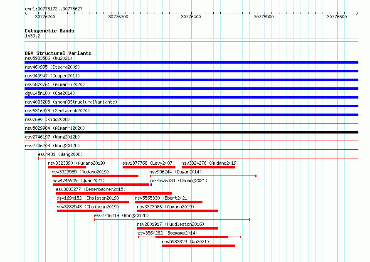Click nsv6316978 (Sedlazeck2020) label
This screenshot has height=262, width=370.
(57, 111)
